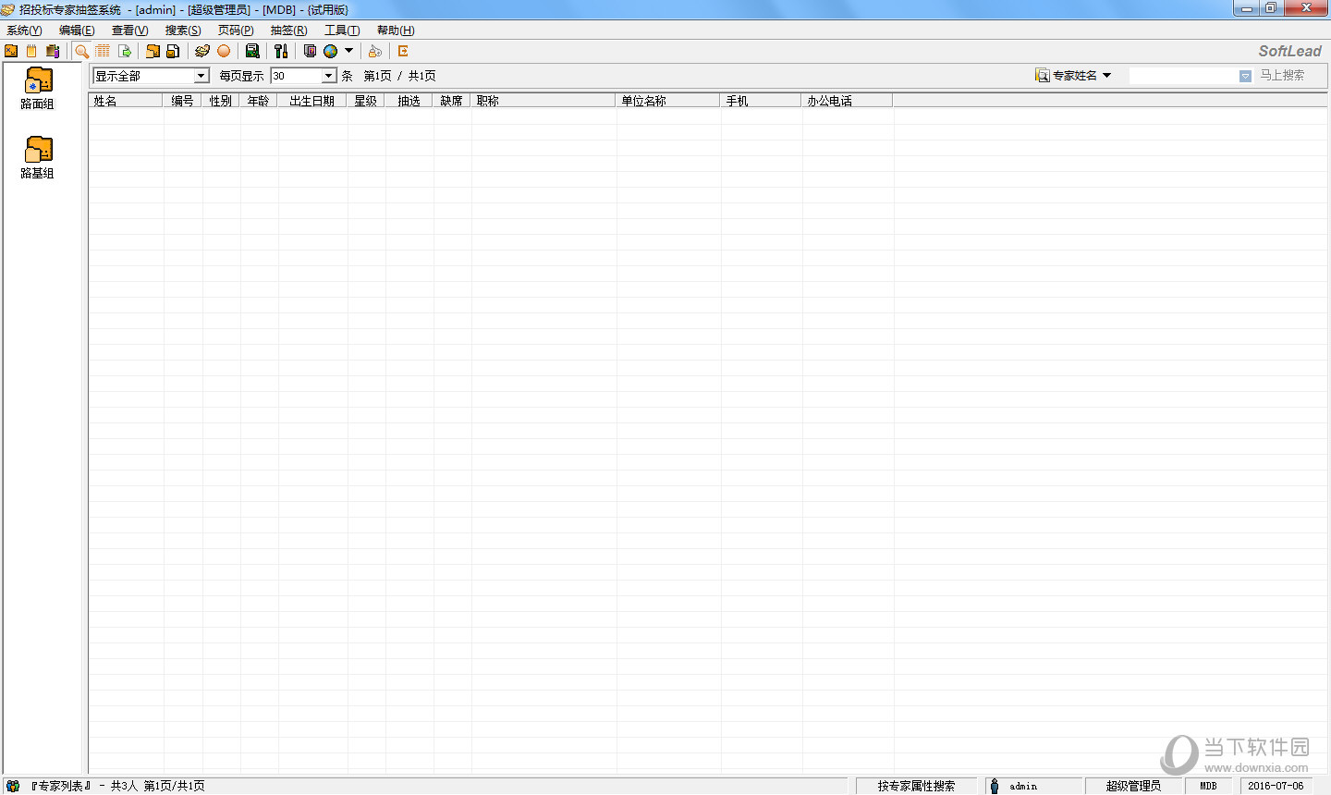The width and height of the screenshot is (1331, 795).
Task: Open the 路基组 group folder
Action: [38, 157]
